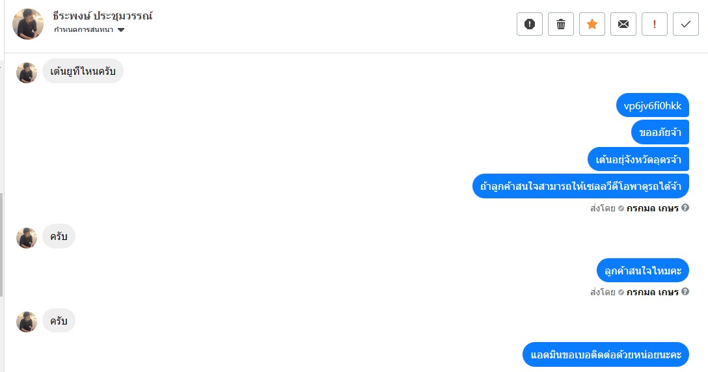Select message แอดมินขอเบอติดต่อด้วยหน่อยนะคะ
The image size is (708, 372).
point(606,354)
